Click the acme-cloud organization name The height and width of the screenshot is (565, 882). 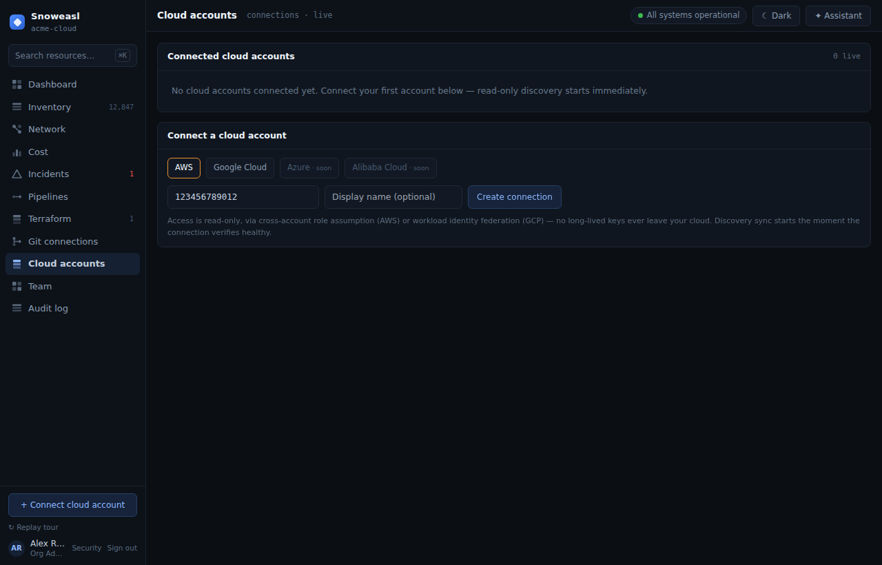click(x=54, y=28)
